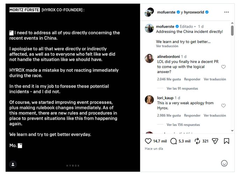Open lori_kaup's avatar picture

[149, 100]
